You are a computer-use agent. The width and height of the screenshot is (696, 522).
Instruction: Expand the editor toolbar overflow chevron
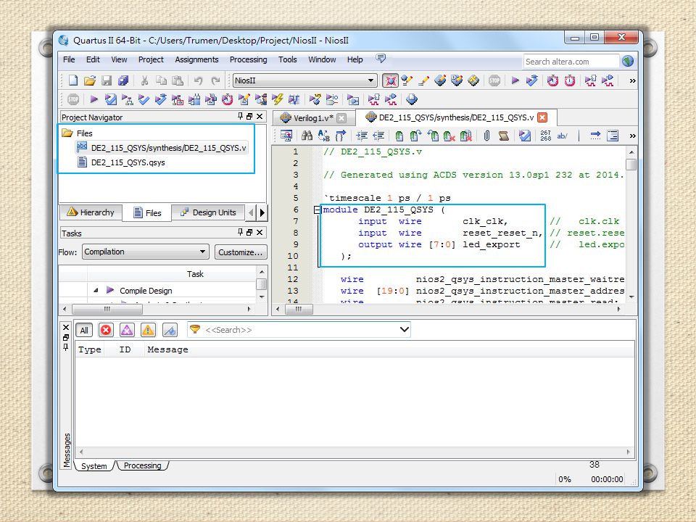tap(632, 136)
